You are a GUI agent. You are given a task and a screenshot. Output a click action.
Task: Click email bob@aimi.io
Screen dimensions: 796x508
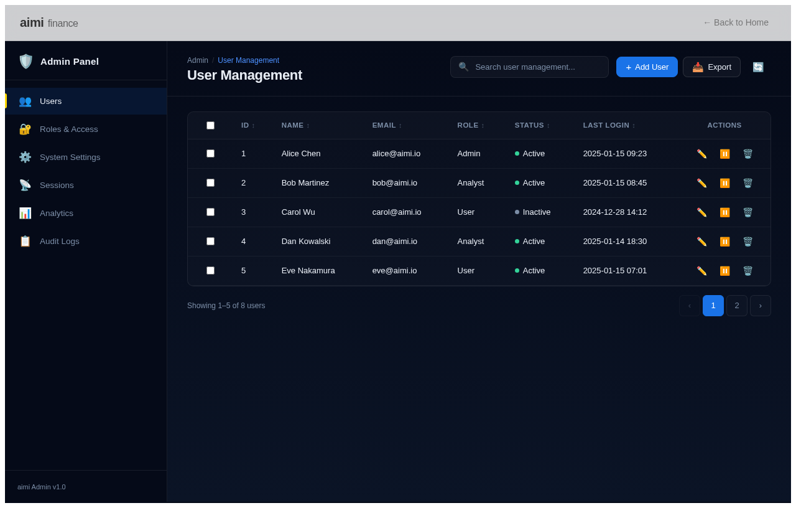coord(395,183)
